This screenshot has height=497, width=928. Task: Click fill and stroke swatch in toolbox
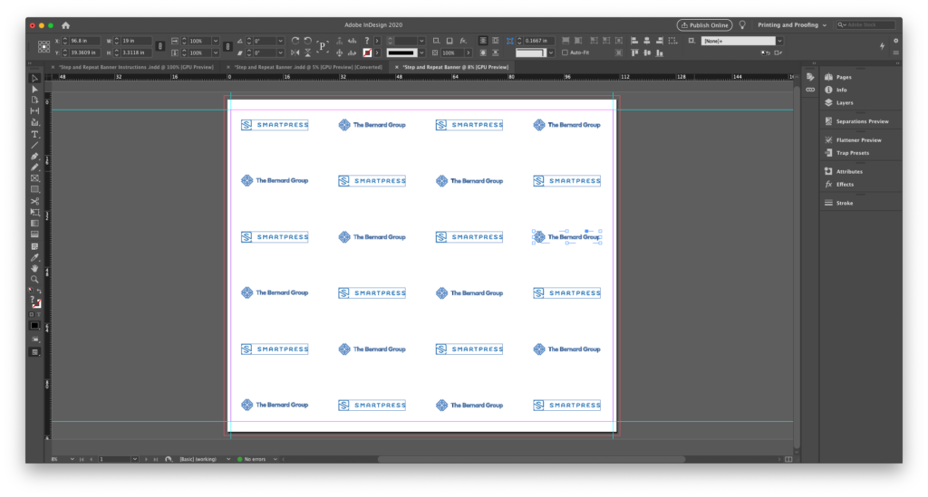click(x=35, y=302)
